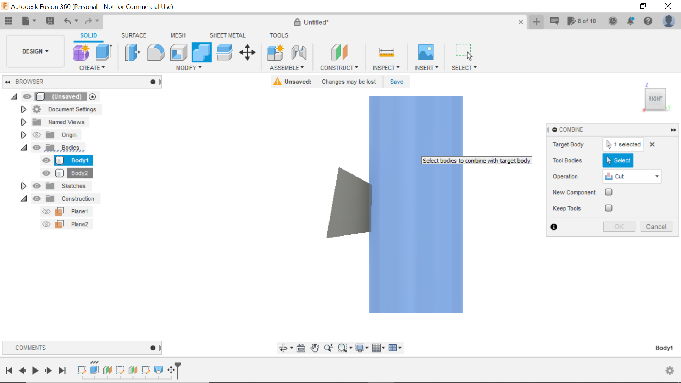This screenshot has height=383, width=681.
Task: Click the pan hand icon
Action: click(x=315, y=348)
